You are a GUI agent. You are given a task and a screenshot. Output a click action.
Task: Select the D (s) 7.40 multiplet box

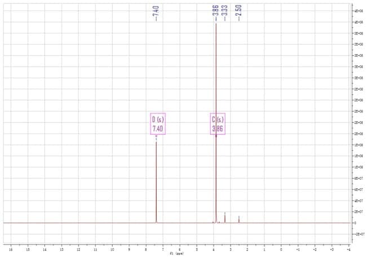(158, 124)
